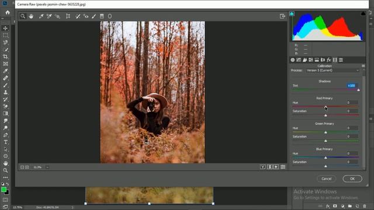This screenshot has height=210, width=374.
Task: Select the Camera Raw Zoom tool
Action: pyautogui.click(x=23, y=16)
